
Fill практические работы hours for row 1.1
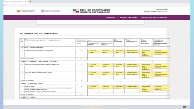point(106,51)
